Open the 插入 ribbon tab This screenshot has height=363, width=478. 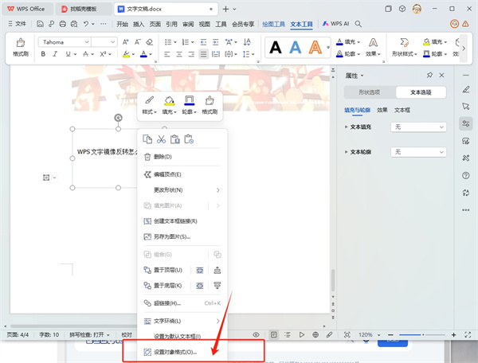point(139,24)
